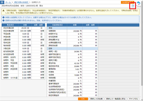Click adjustment field for 非課税通勤手当
Image resolution: width=143 pixels, height=101 pixels.
(90, 43)
